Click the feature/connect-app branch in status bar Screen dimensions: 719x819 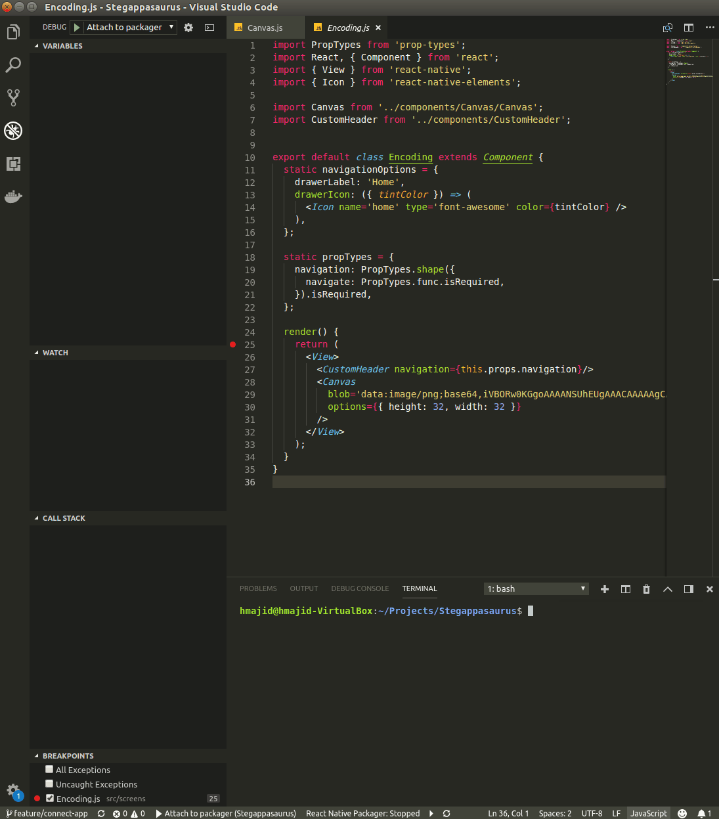point(46,813)
